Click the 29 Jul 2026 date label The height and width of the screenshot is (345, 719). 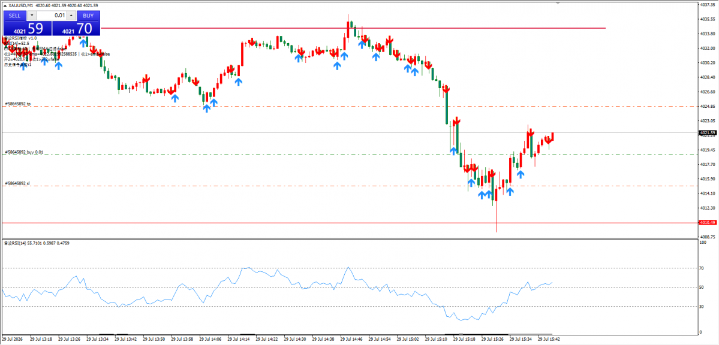13,340
